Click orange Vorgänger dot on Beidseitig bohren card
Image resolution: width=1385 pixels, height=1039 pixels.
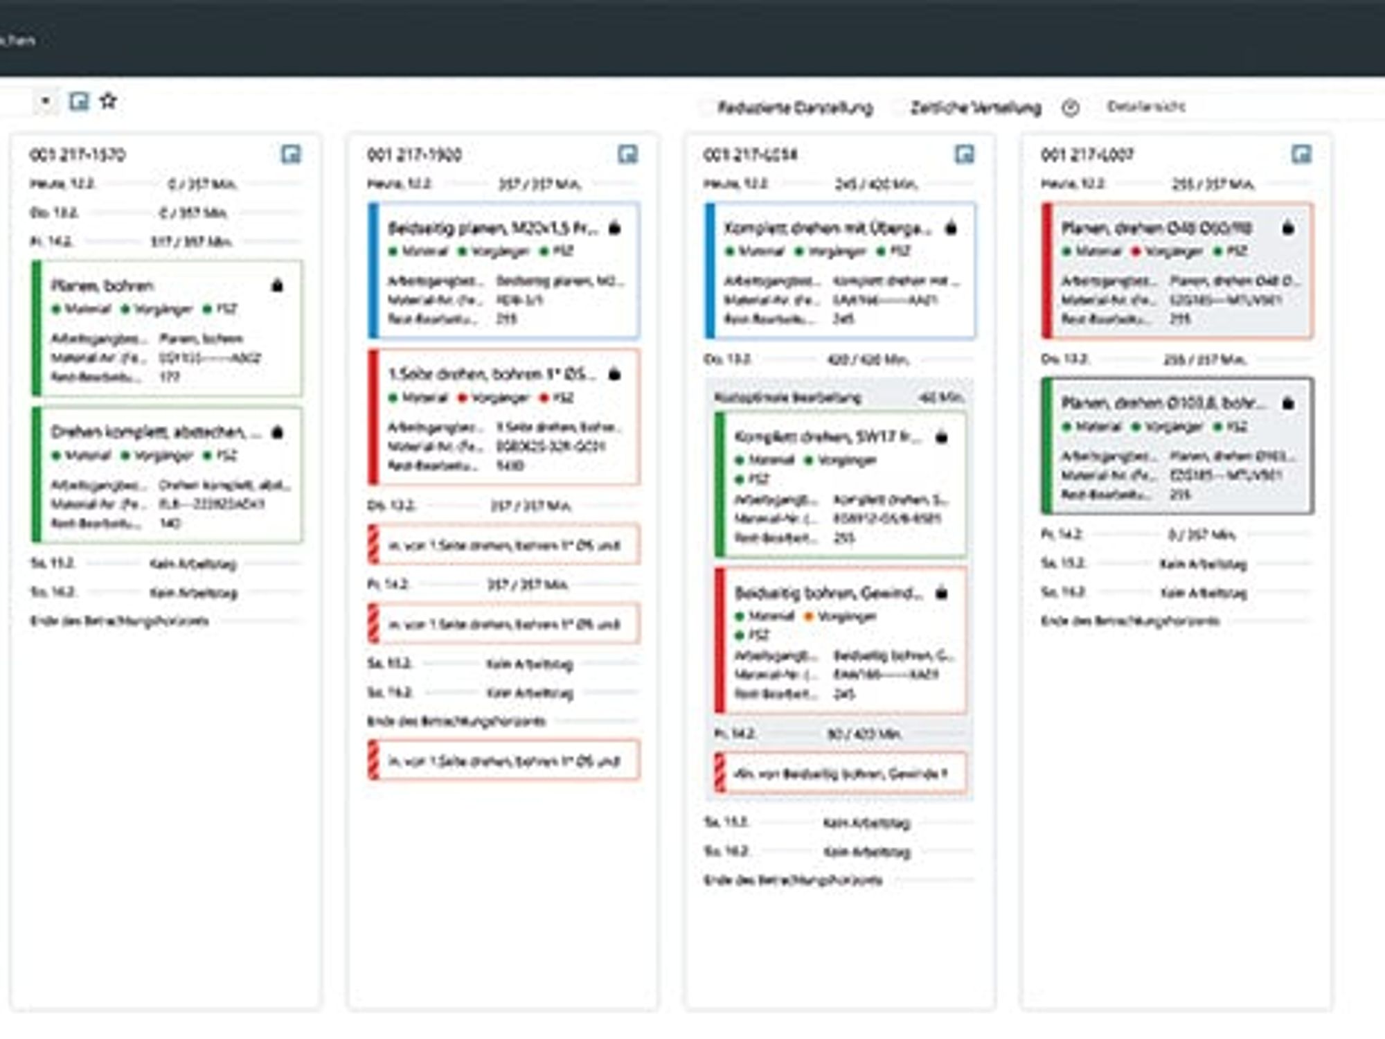pyautogui.click(x=808, y=616)
